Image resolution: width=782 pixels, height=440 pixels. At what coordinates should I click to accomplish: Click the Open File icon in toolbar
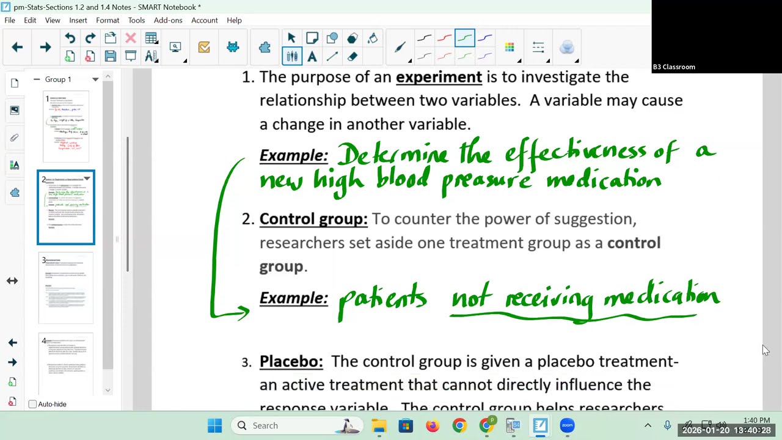coord(110,38)
